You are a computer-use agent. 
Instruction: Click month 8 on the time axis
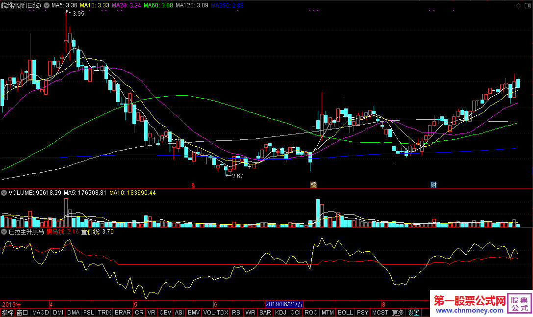tap(383, 305)
